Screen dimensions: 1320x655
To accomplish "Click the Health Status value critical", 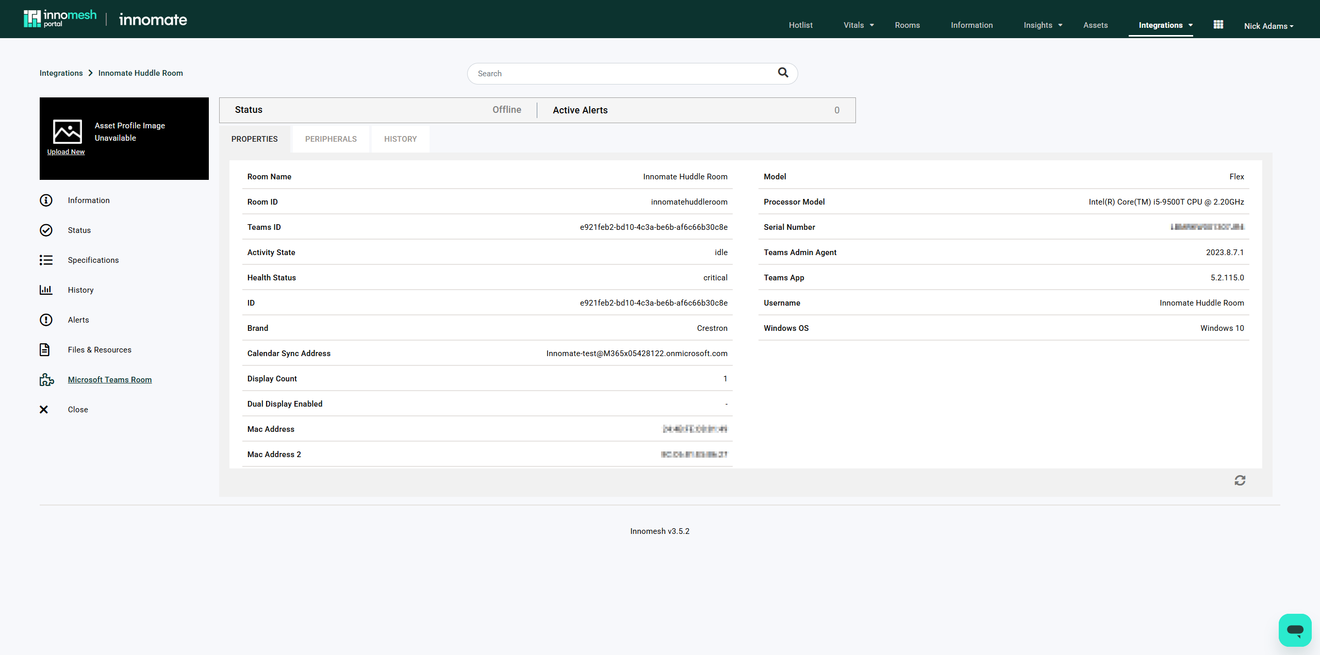I will point(715,278).
